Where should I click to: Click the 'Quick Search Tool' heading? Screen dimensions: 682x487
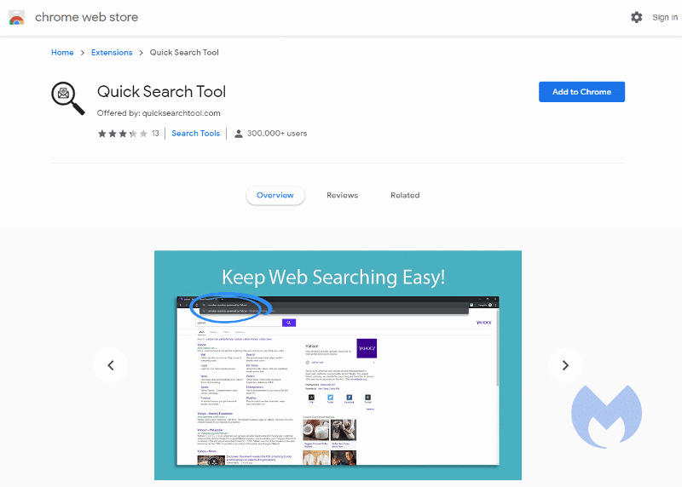[161, 92]
